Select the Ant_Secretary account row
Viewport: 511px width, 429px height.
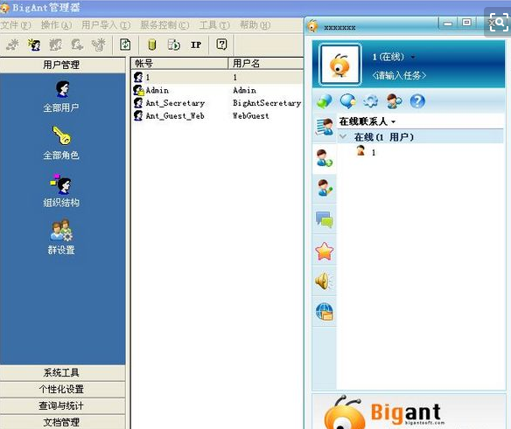point(218,103)
